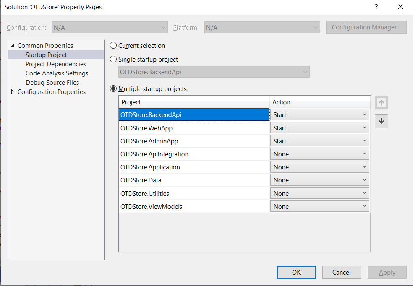This screenshot has width=413, height=286.
Task: Select the OTDStore.Data project row
Action: [194, 180]
